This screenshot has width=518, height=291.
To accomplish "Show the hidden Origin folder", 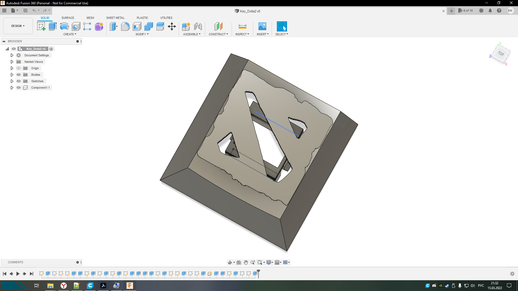I will pyautogui.click(x=19, y=68).
